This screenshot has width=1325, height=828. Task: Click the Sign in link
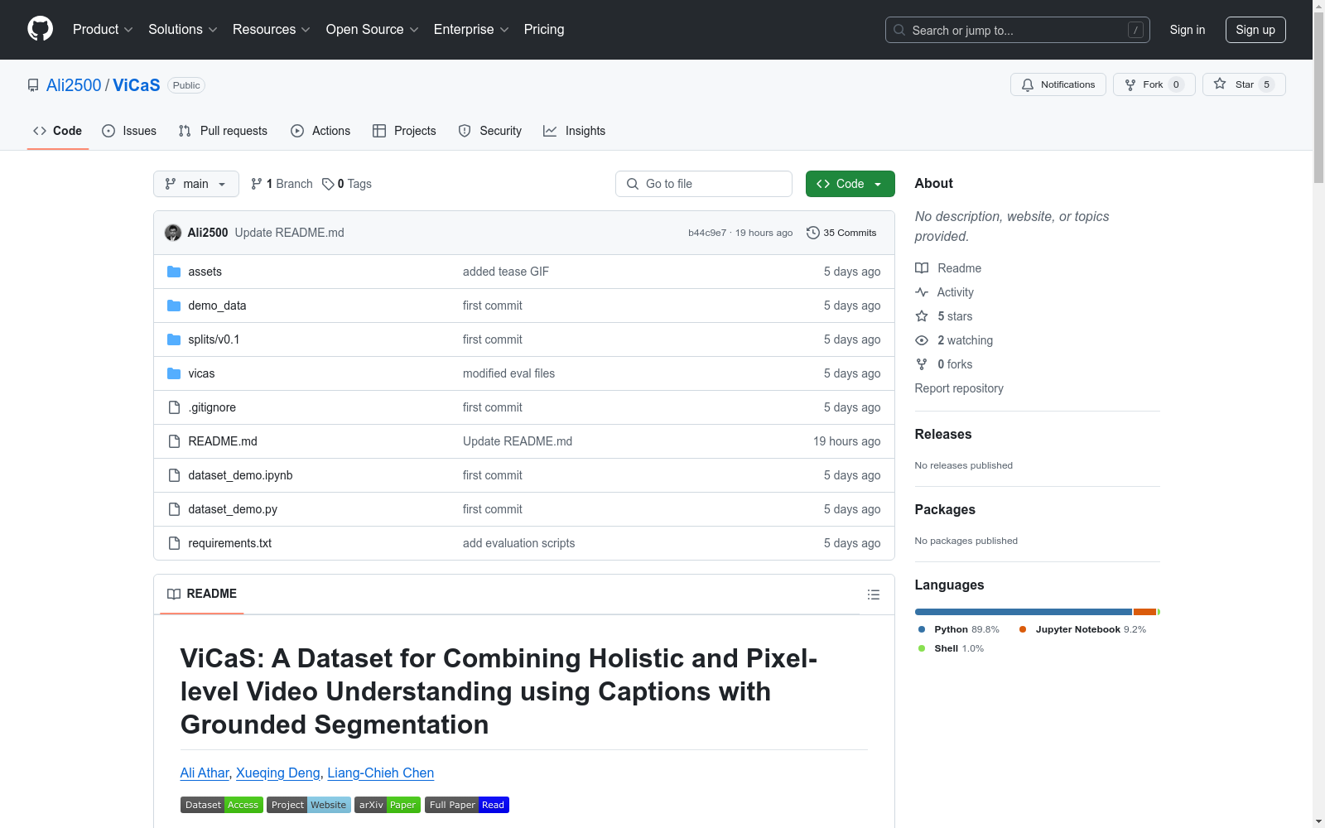pyautogui.click(x=1187, y=30)
